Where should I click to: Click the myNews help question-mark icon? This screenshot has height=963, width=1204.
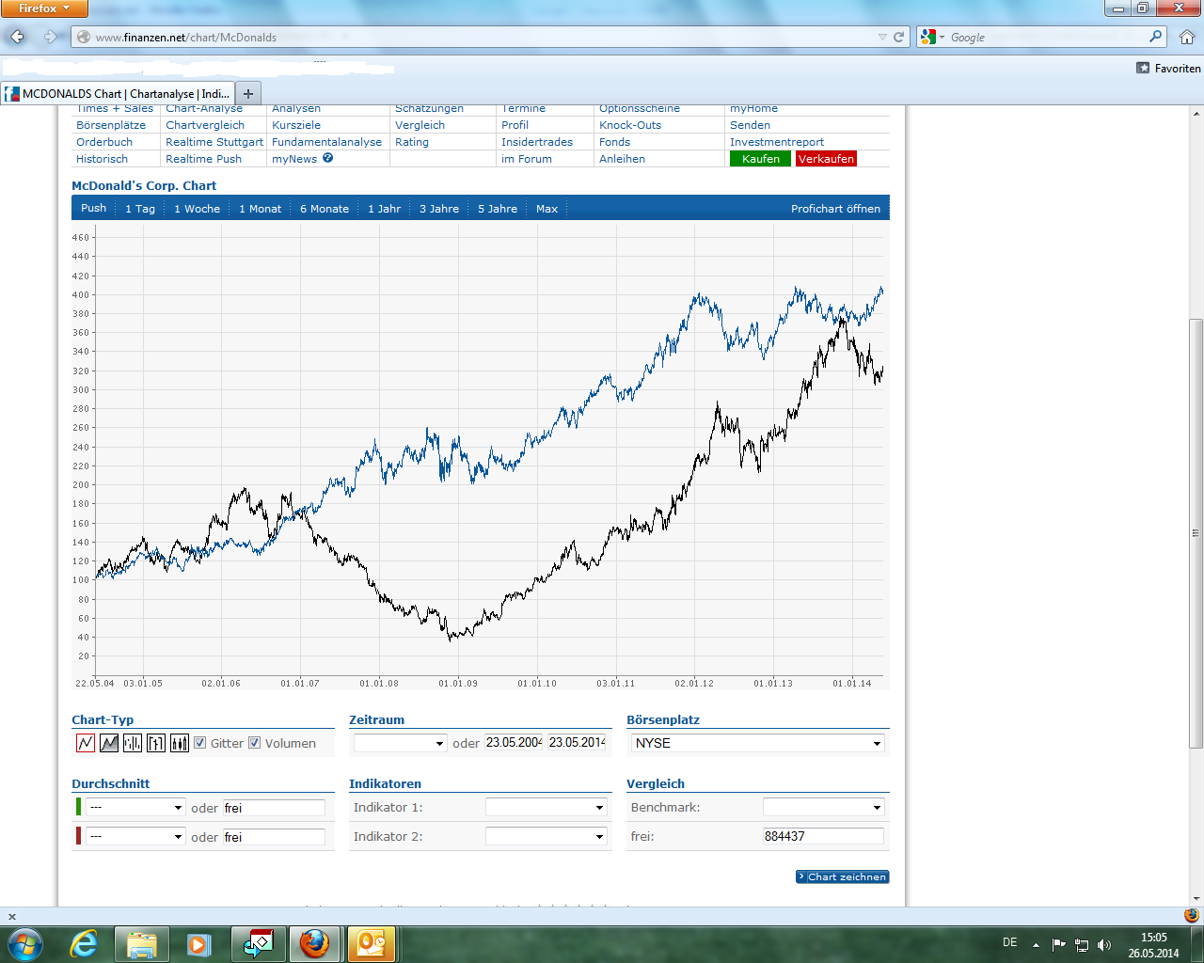click(327, 158)
